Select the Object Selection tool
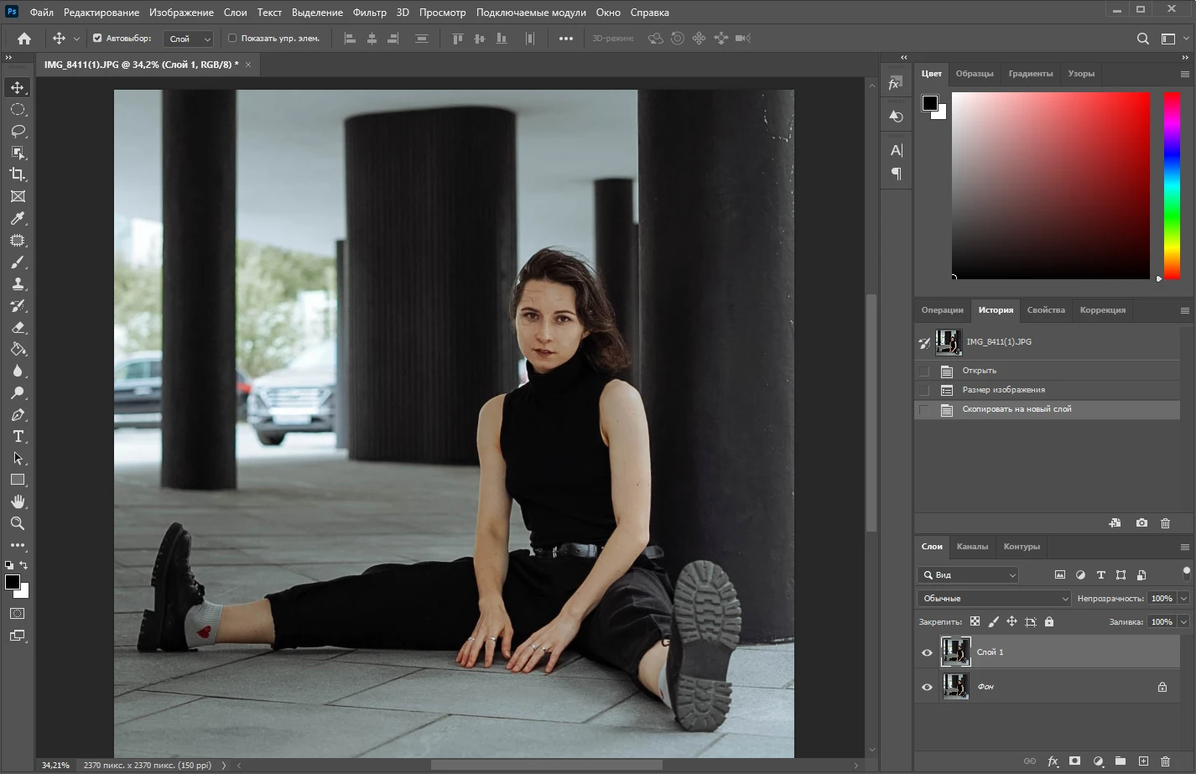This screenshot has height=774, width=1196. coord(18,153)
